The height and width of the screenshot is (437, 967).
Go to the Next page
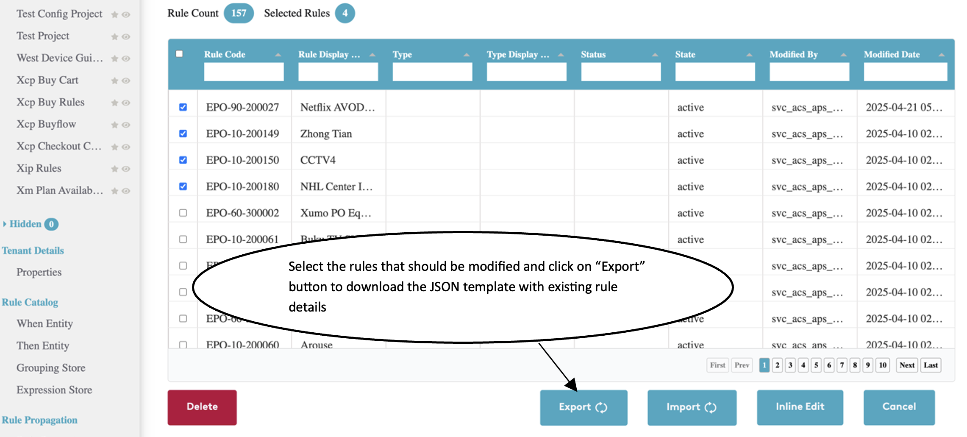click(x=907, y=365)
